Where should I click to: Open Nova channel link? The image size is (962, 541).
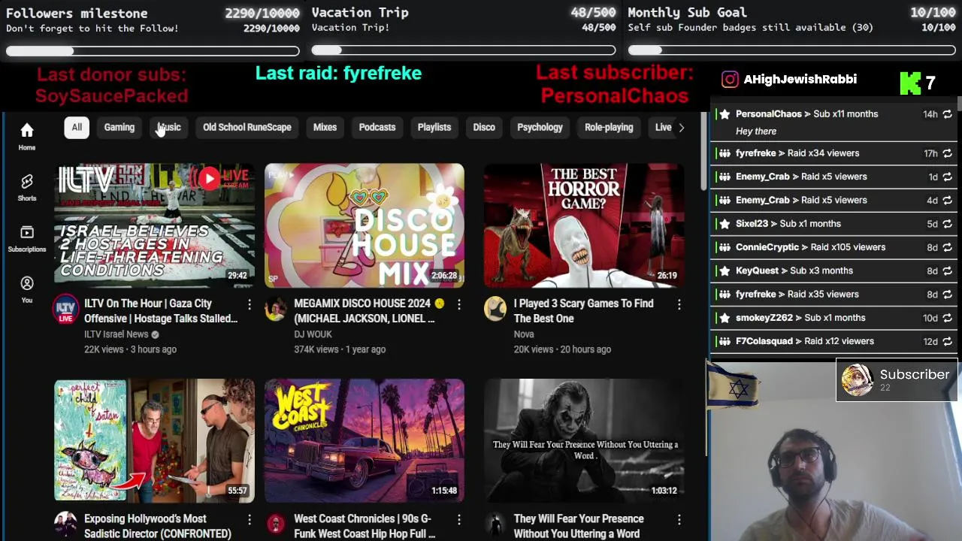tap(524, 334)
